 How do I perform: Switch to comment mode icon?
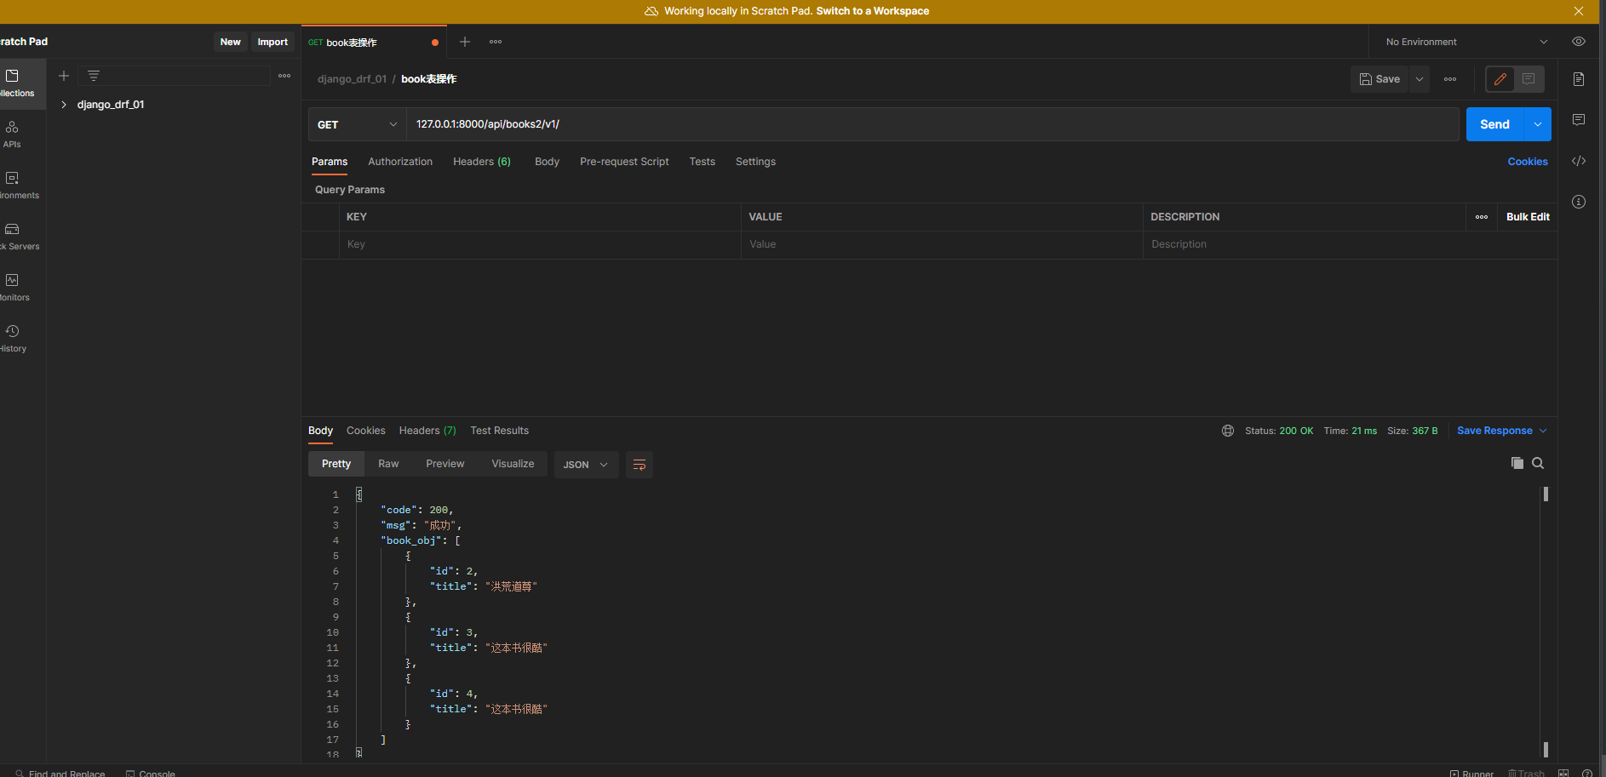coord(1529,79)
